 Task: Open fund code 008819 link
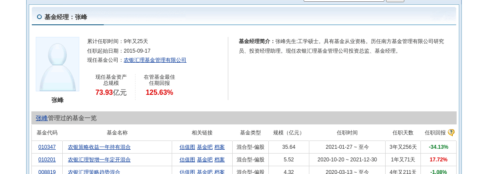click(x=47, y=172)
